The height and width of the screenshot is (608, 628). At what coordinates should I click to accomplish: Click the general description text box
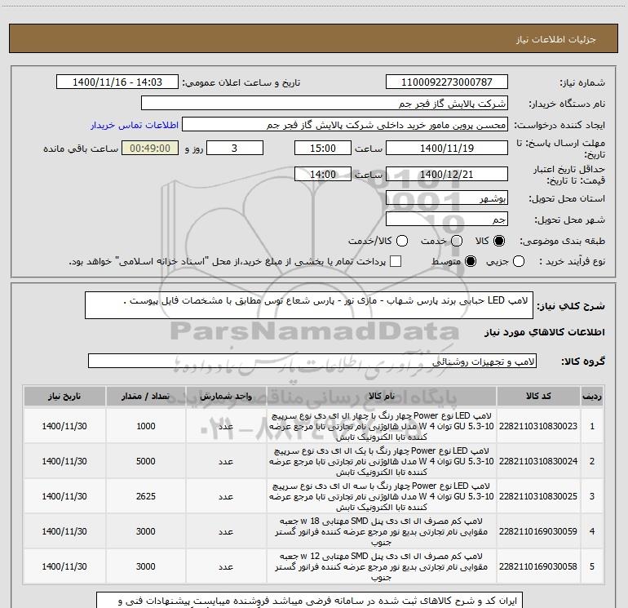pos(309,305)
